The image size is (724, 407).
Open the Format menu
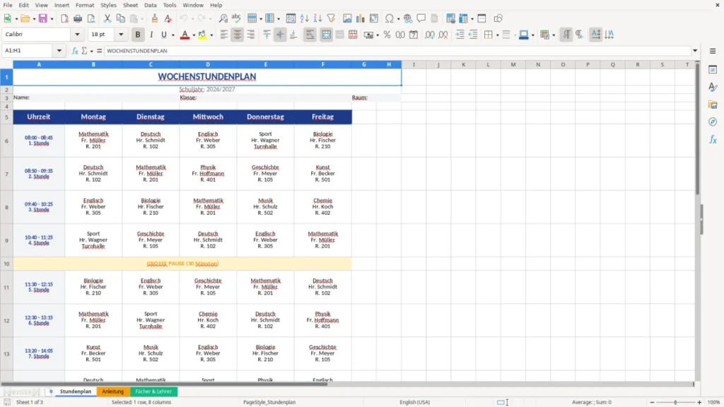(85, 5)
